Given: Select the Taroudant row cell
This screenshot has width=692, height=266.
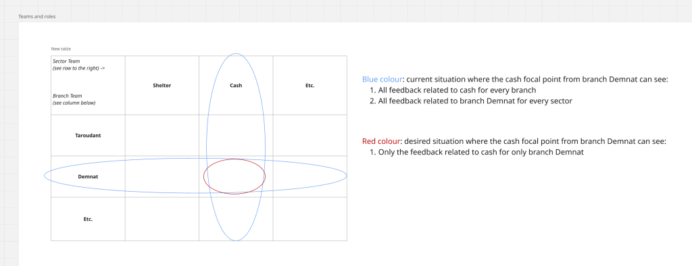Looking at the screenshot, I should [89, 136].
